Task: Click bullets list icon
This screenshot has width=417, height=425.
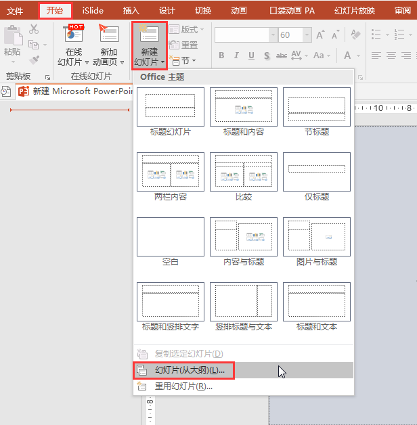Action: pyautogui.click(x=376, y=35)
